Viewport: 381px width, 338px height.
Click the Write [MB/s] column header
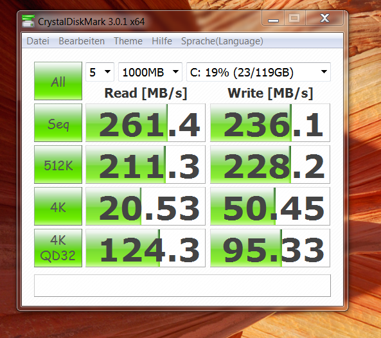270,93
